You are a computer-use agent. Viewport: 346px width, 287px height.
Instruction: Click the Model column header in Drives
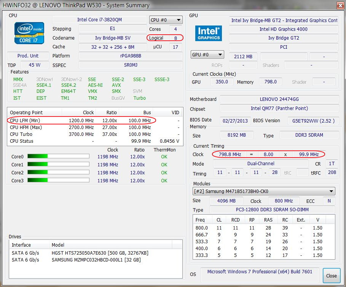coord(110,245)
